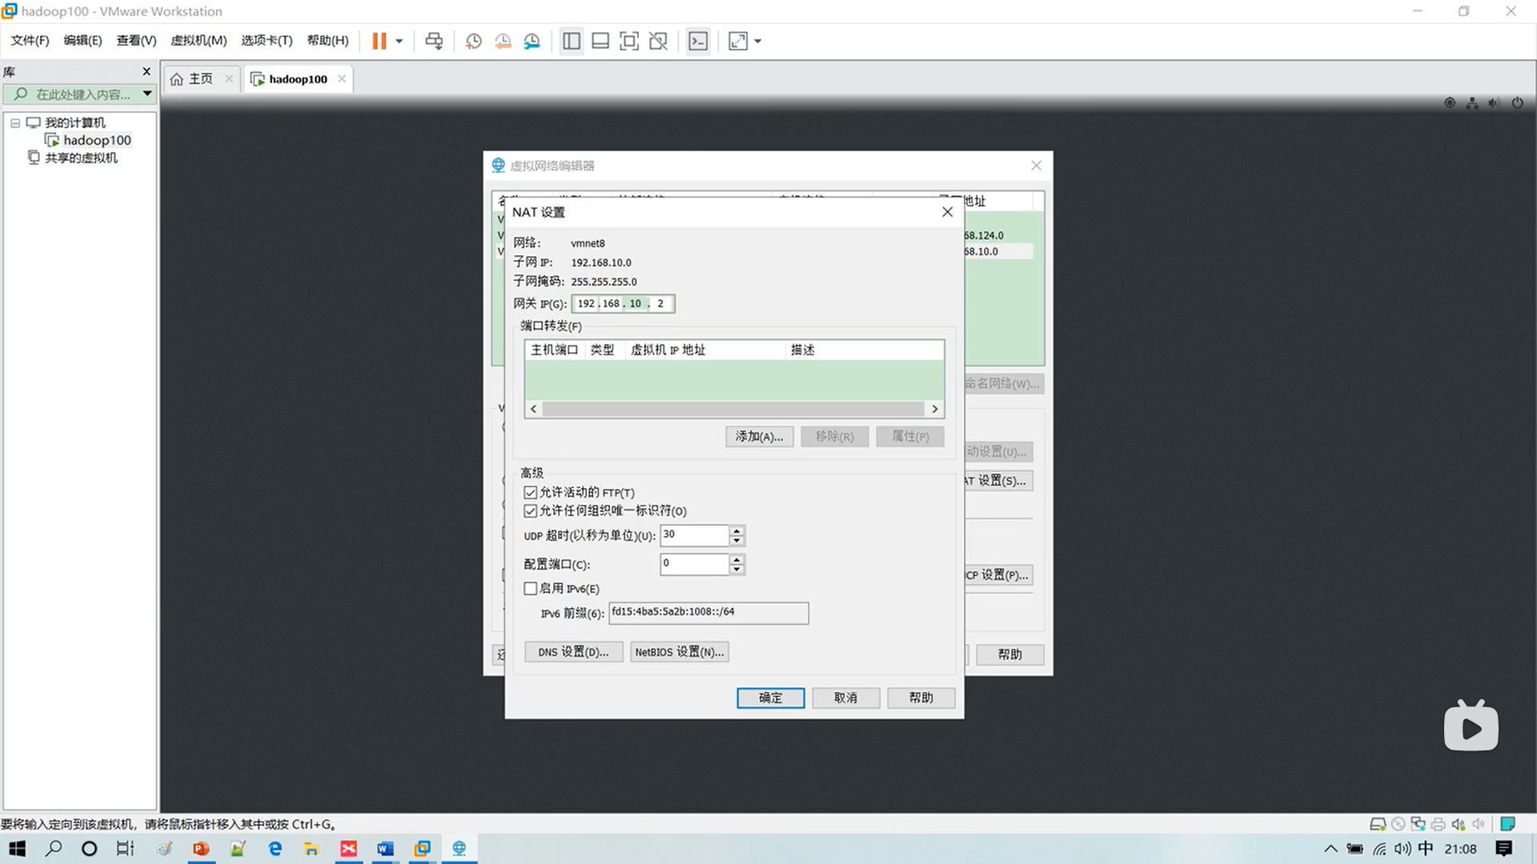Close the NAT 设置 dialog
This screenshot has width=1537, height=864.
[947, 212]
